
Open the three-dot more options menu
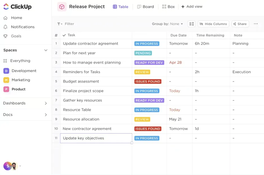256,24
